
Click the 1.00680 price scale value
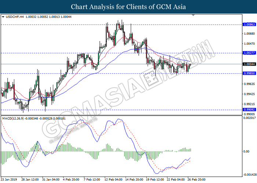249,34
